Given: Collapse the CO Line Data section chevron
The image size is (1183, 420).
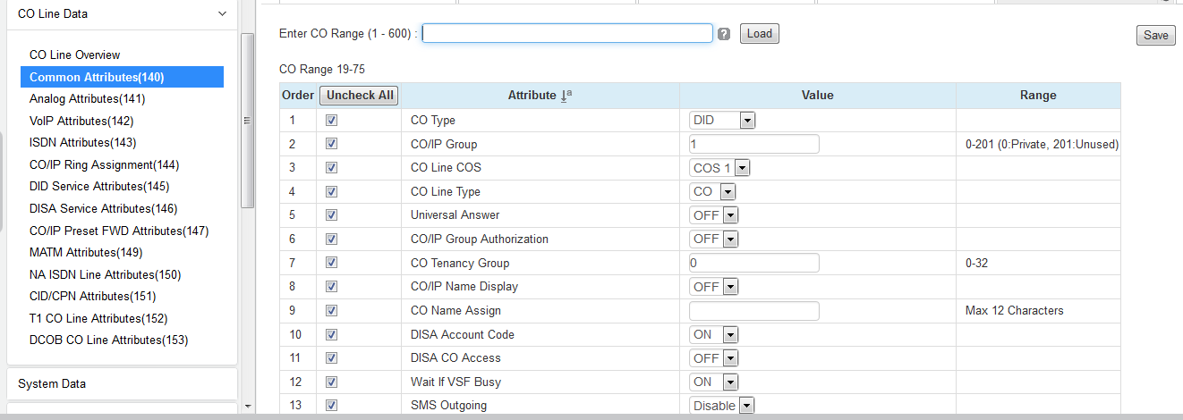Looking at the screenshot, I should coord(222,13).
